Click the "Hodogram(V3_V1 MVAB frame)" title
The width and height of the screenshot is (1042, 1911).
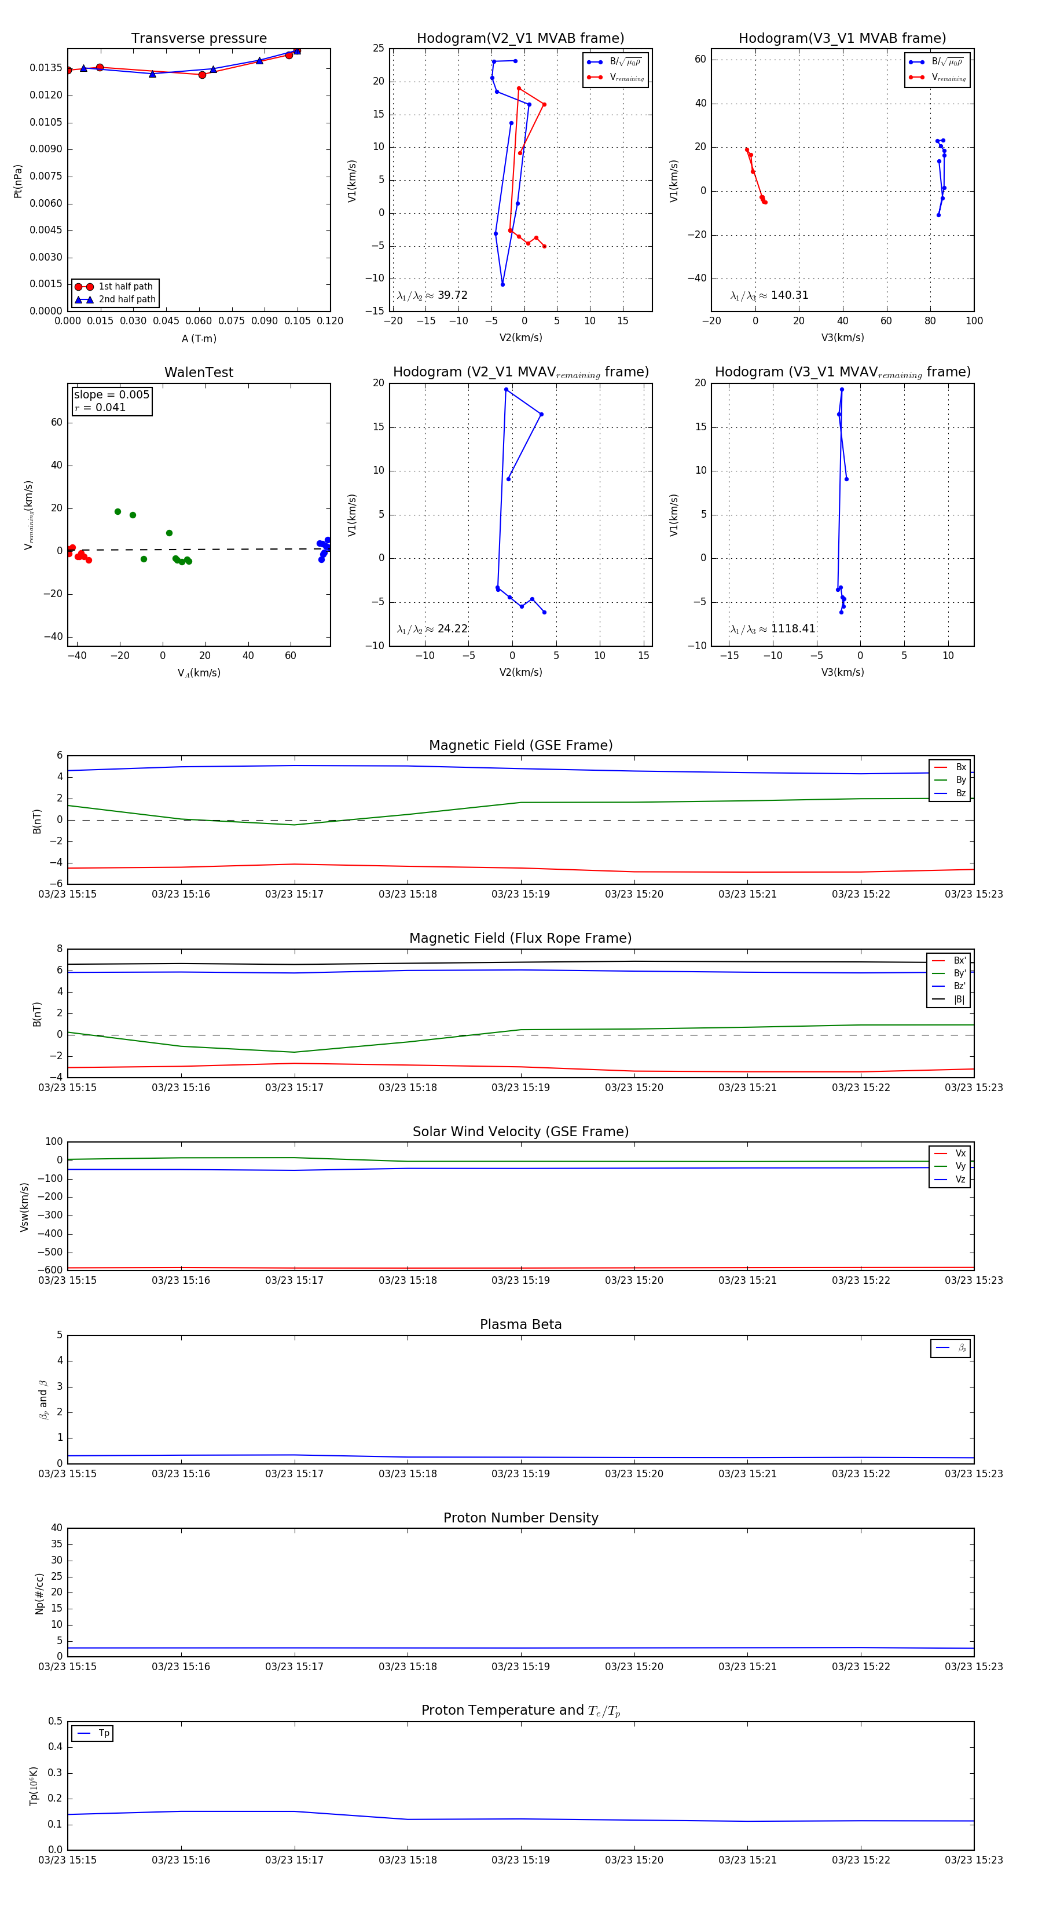842,39
